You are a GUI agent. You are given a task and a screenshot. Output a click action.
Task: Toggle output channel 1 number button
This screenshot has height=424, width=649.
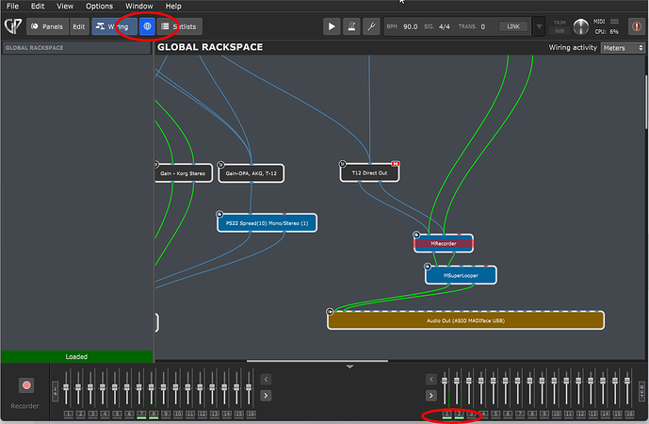click(x=446, y=414)
